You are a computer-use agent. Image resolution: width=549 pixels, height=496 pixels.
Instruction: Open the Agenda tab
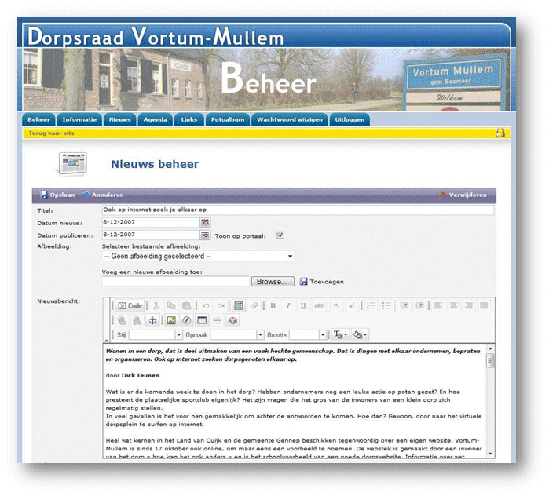(x=155, y=120)
